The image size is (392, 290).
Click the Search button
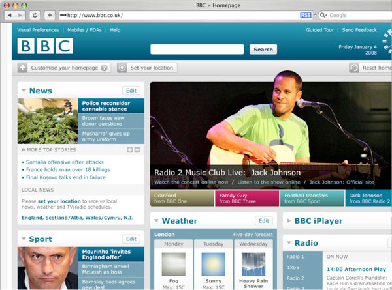point(263,50)
